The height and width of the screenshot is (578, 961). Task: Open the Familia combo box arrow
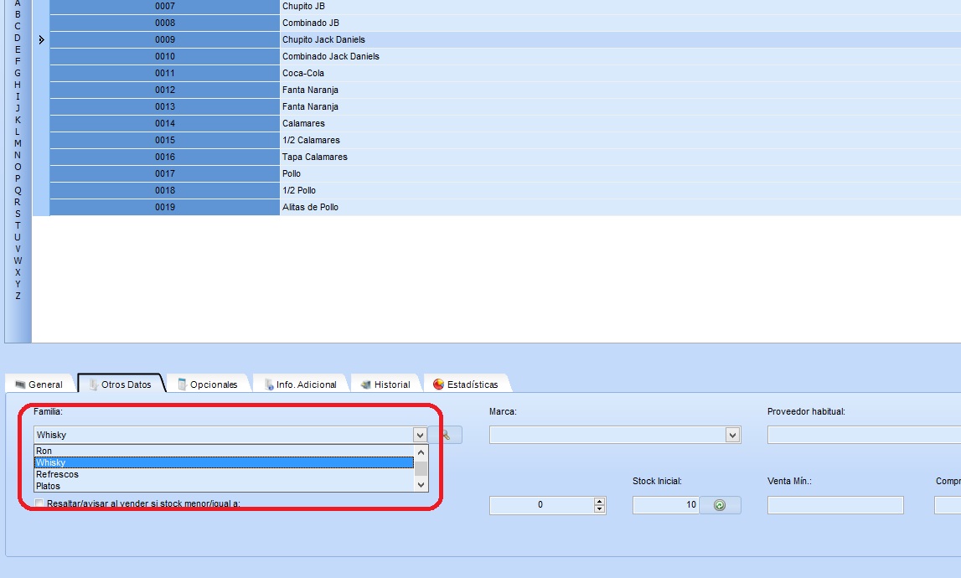point(420,436)
